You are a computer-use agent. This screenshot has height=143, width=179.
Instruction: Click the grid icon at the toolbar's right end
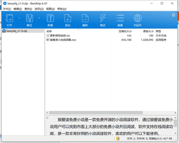[x=173, y=15]
